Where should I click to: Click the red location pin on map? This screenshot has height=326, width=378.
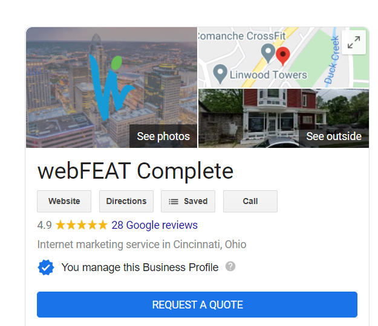(x=283, y=56)
